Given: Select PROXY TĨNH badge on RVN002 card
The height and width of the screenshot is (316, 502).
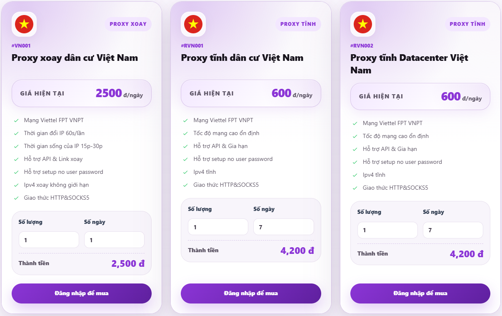Looking at the screenshot, I should [x=468, y=24].
